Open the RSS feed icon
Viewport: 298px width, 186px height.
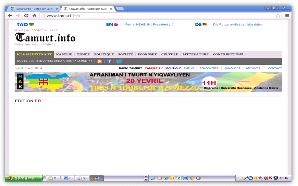point(100,61)
